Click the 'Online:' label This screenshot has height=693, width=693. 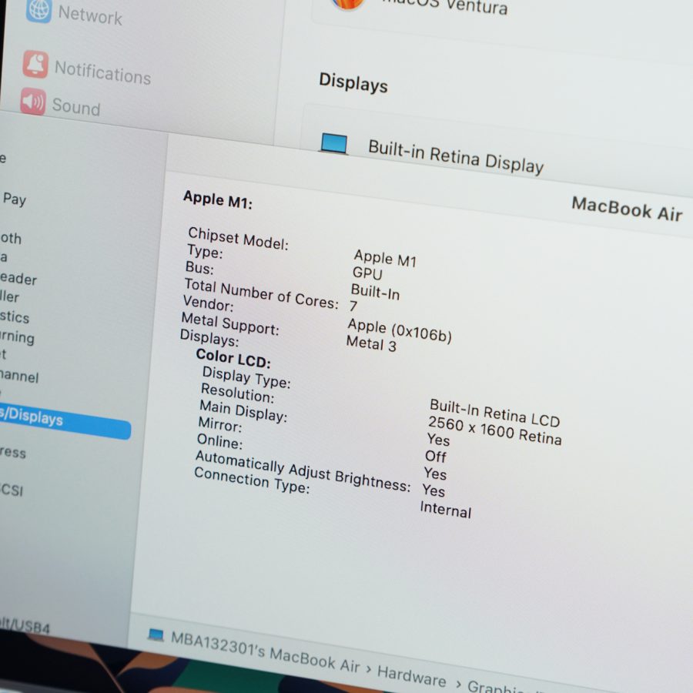[219, 441]
